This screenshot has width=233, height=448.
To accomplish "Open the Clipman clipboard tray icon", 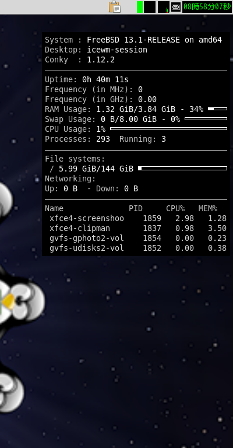I will click(x=115, y=7).
